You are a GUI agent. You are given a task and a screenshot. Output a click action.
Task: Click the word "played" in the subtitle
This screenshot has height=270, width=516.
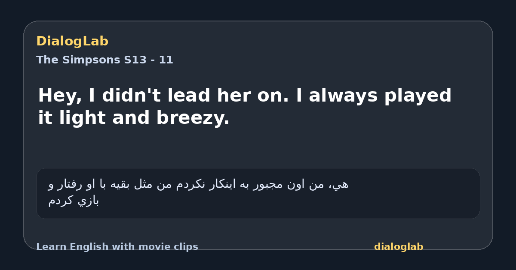tap(418, 96)
